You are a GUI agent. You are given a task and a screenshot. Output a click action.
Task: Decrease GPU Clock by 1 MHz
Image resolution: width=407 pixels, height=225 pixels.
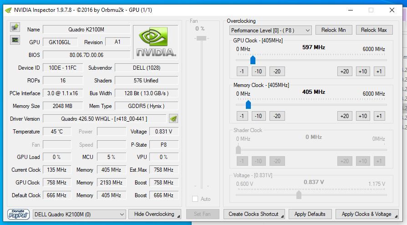[242, 72]
